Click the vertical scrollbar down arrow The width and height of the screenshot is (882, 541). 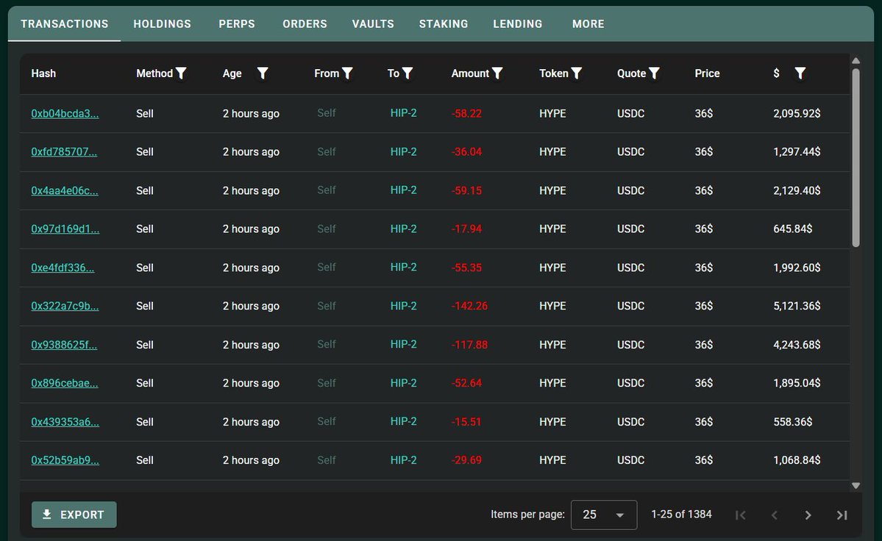click(856, 485)
